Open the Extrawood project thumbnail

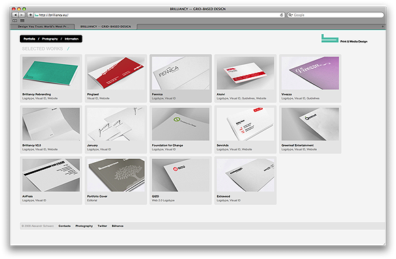246,175
